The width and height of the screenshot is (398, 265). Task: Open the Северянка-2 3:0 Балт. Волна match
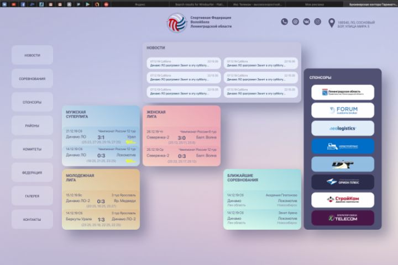tap(181, 137)
